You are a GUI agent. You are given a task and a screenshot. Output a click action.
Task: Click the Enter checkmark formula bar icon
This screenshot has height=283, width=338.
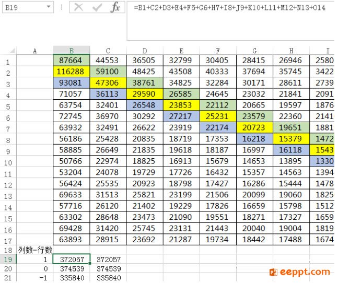point(97,7)
